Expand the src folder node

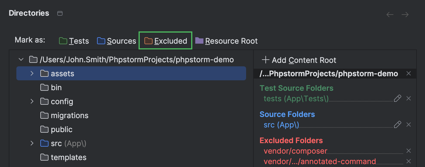32,143
